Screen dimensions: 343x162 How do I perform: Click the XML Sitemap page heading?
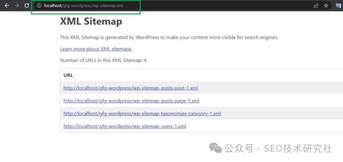pyautogui.click(x=91, y=22)
